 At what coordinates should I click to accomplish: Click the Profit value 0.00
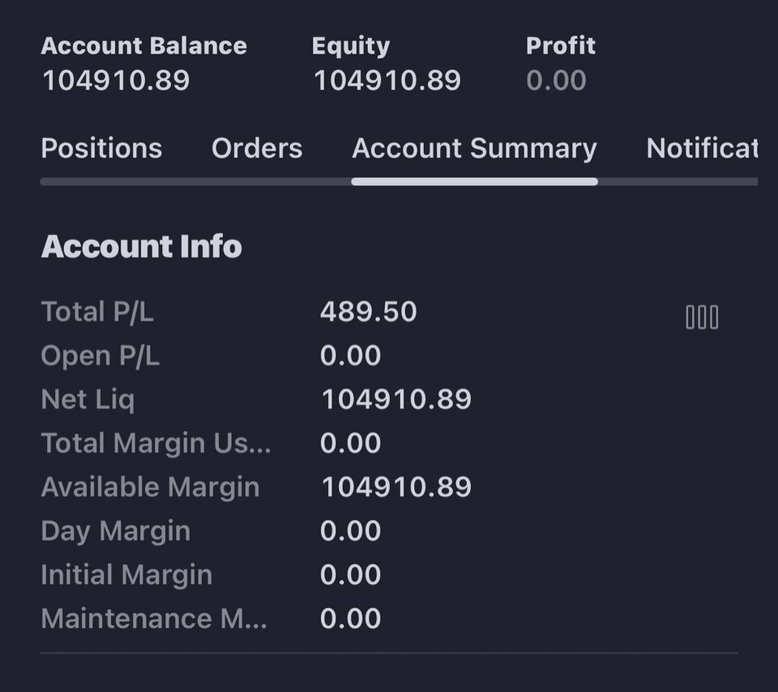tap(556, 80)
